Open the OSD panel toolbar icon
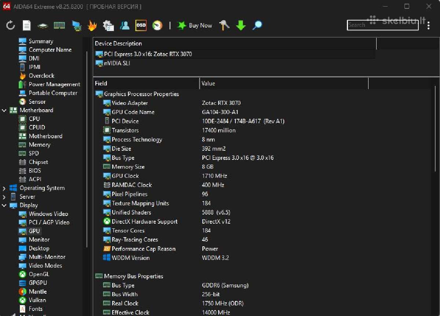 click(141, 25)
